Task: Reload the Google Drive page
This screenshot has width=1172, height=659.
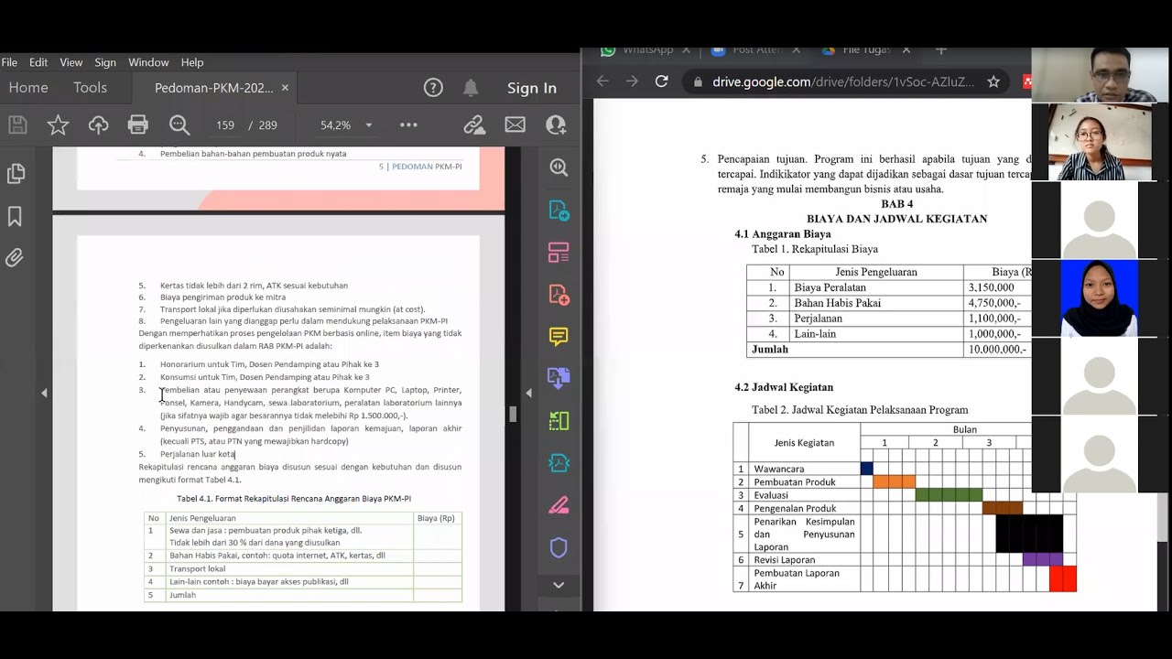Action: pos(661,81)
